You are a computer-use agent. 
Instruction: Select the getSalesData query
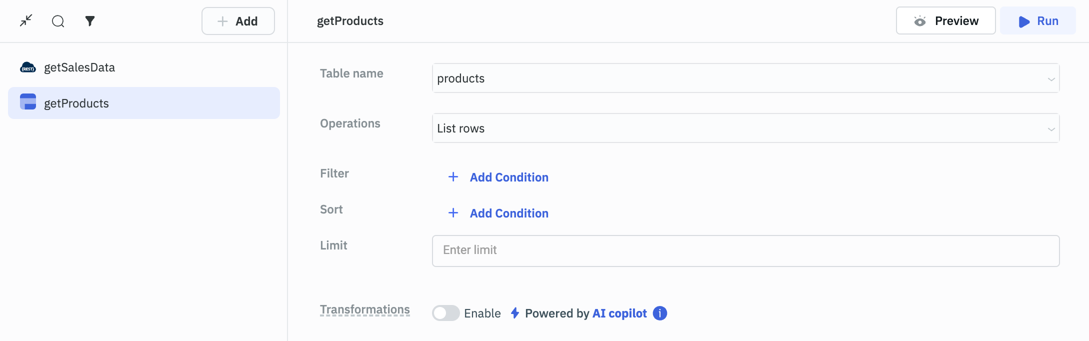pyautogui.click(x=79, y=67)
